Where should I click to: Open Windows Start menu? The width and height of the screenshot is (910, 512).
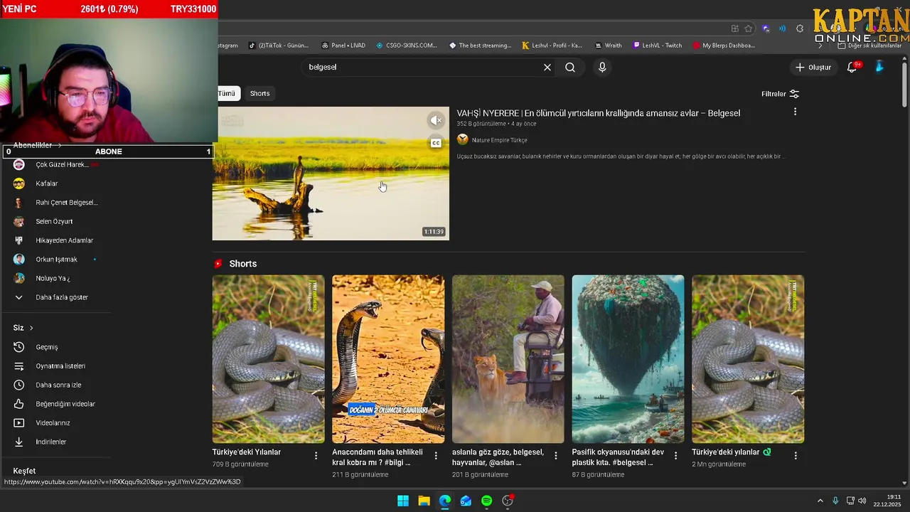click(x=403, y=501)
